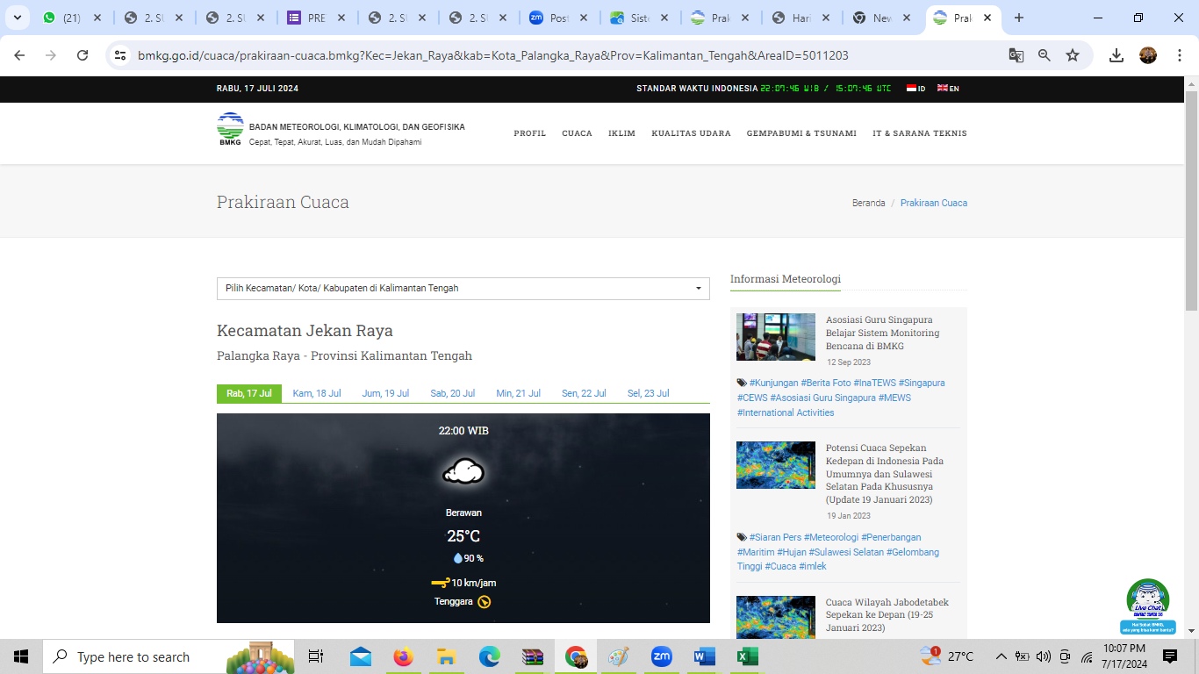Open CUACA menu
The image size is (1199, 674).
(x=577, y=133)
